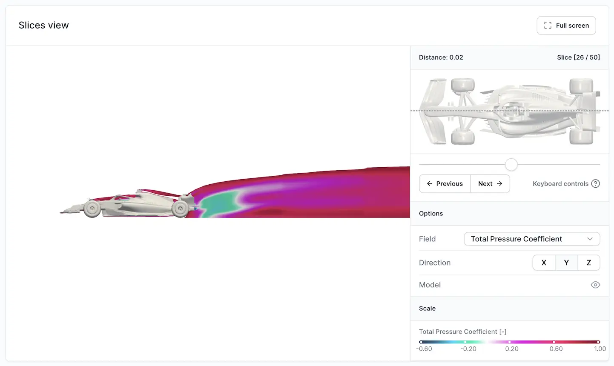This screenshot has height=366, width=614.
Task: Click the color scale marker at -0.60
Action: [x=421, y=342]
